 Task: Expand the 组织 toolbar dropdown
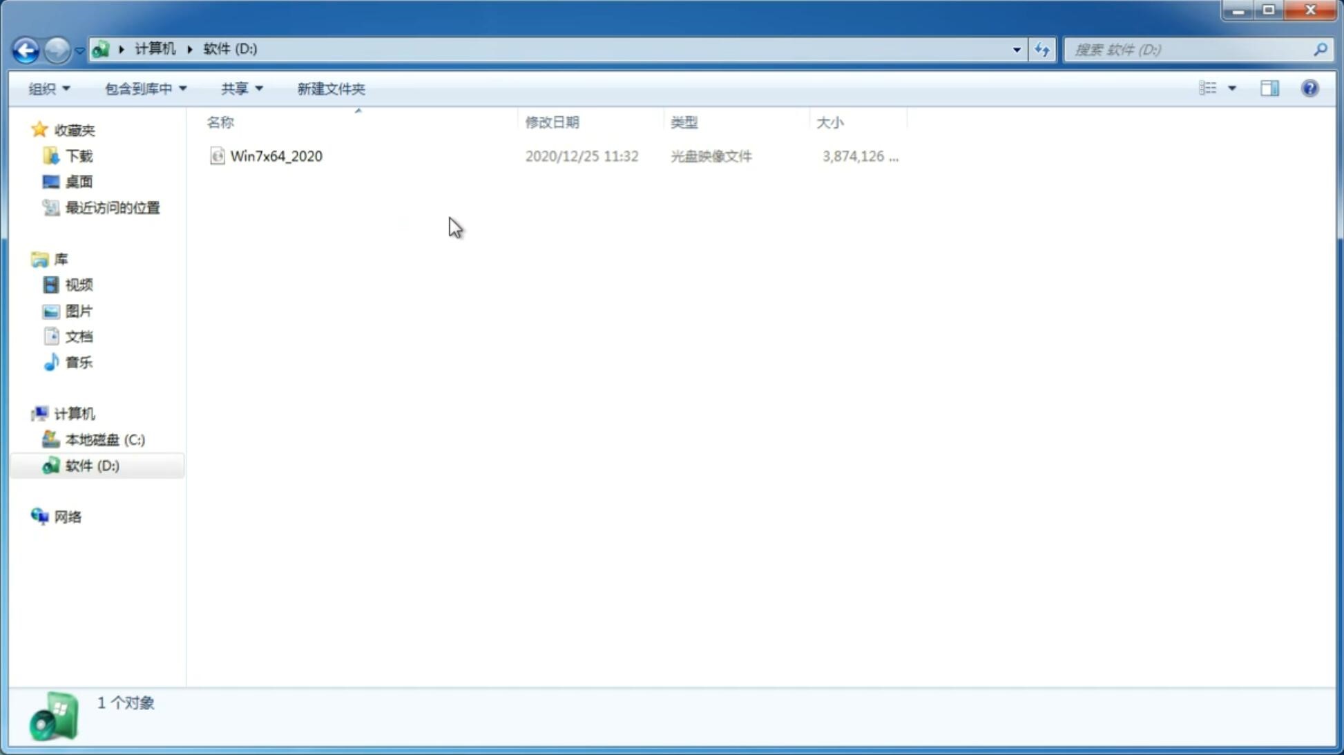coord(48,88)
